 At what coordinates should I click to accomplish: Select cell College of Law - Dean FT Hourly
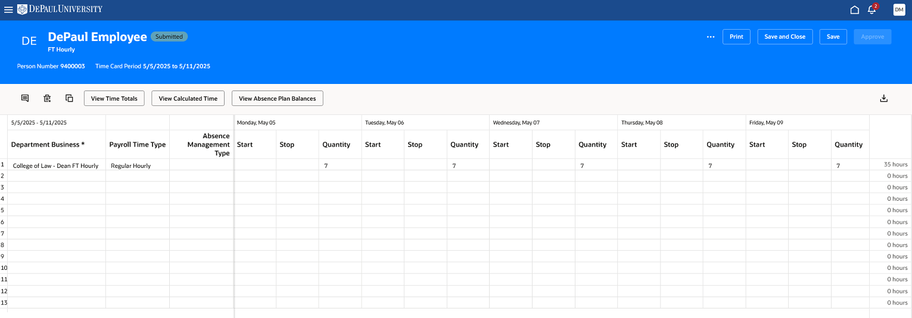57,165
